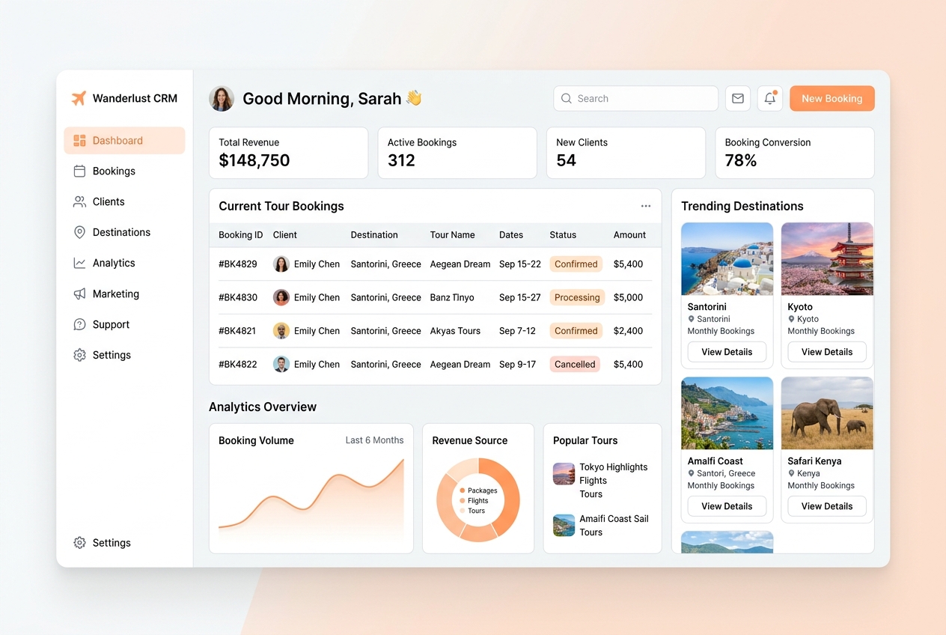Screen dimensions: 946x635
Task: Click Tokyo Highlights tour title
Action: coord(614,467)
